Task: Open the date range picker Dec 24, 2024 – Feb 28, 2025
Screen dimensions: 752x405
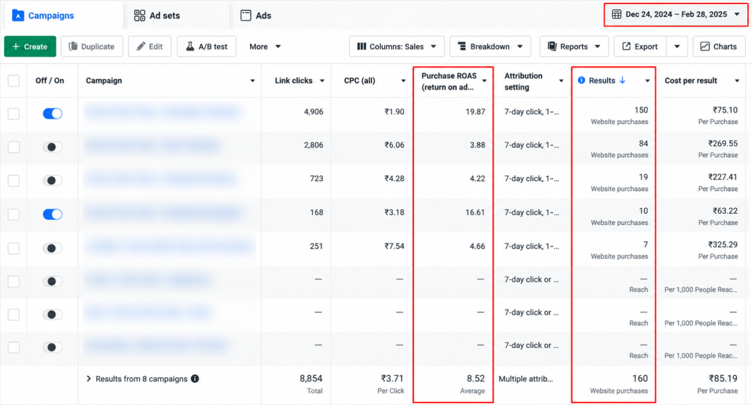Action: pyautogui.click(x=675, y=14)
